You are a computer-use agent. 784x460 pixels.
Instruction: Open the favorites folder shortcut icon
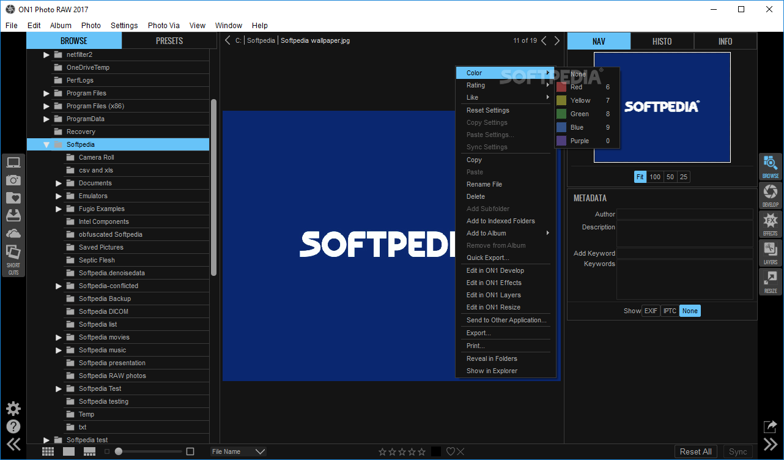coord(13,198)
